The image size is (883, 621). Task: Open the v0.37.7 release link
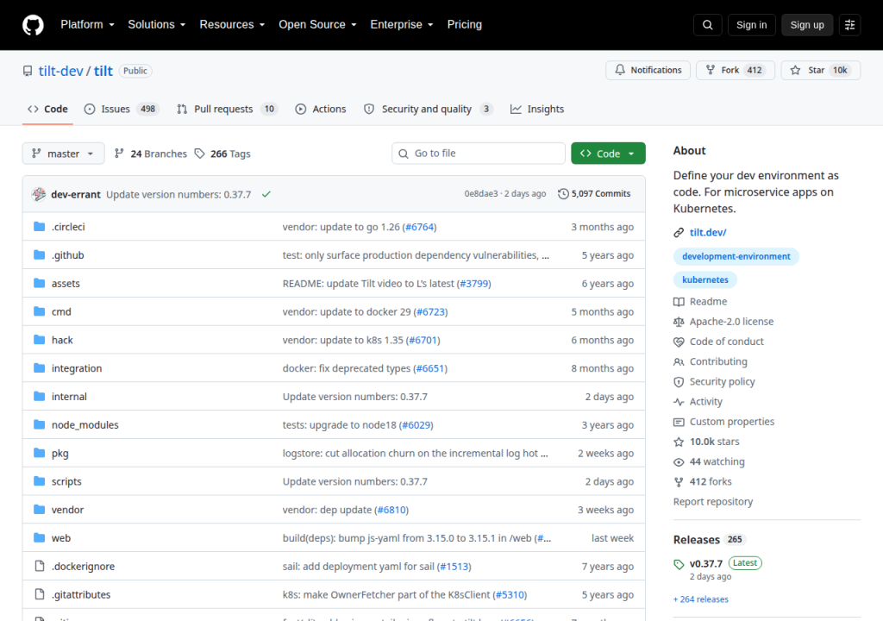click(x=705, y=564)
